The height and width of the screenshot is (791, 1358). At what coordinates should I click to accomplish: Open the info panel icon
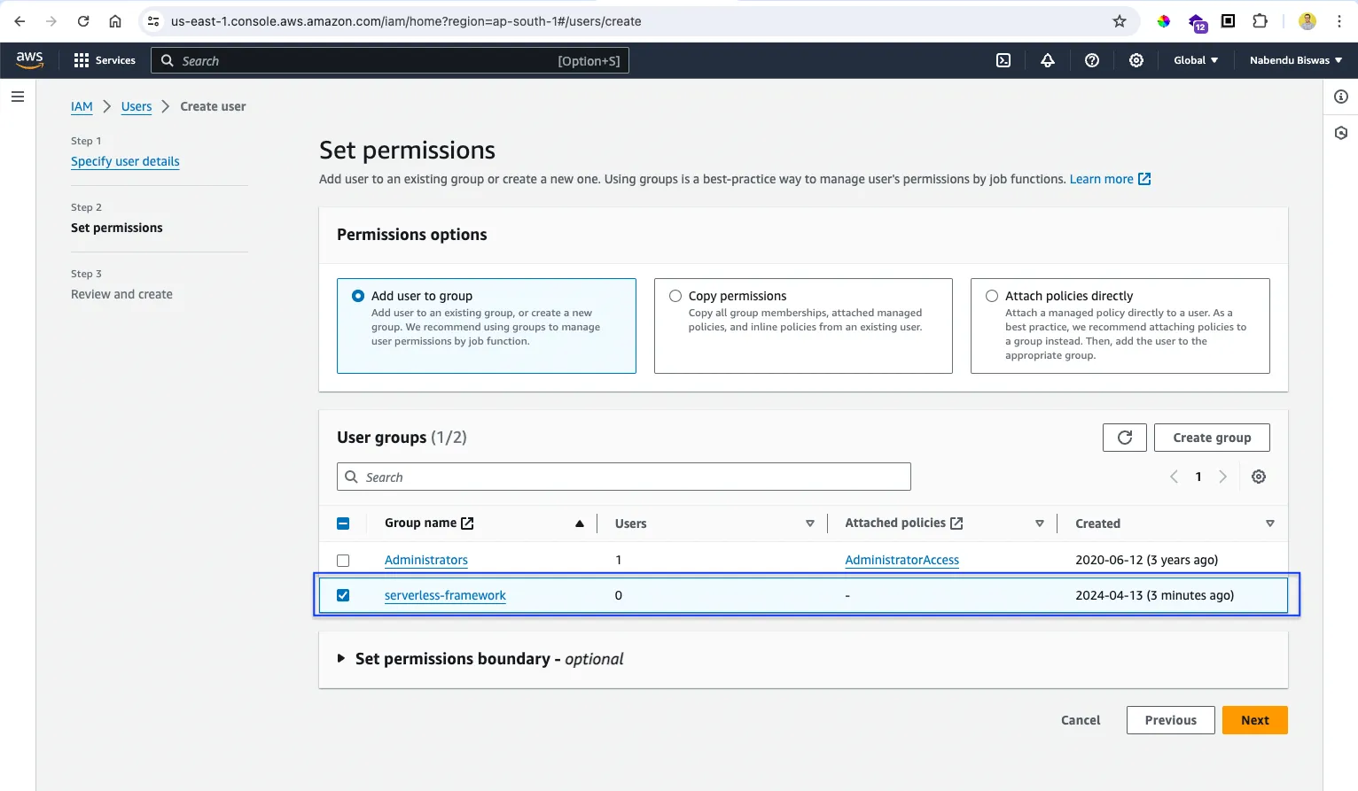pyautogui.click(x=1341, y=97)
